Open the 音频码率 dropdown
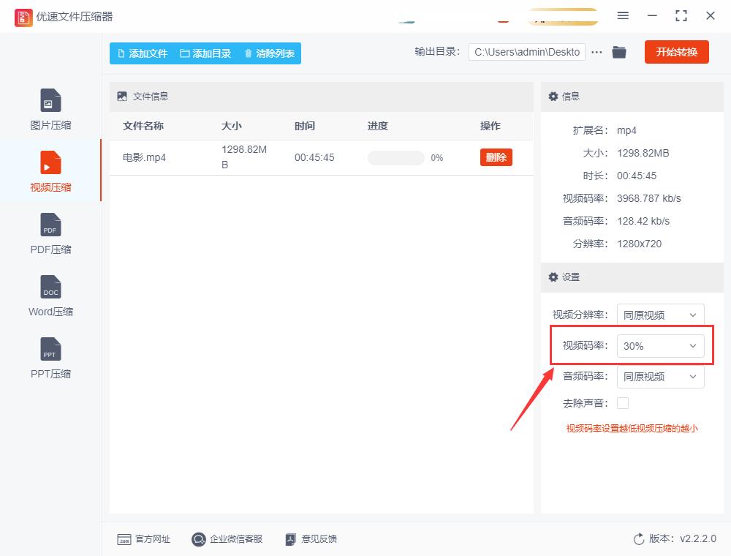The image size is (731, 556). tap(660, 377)
